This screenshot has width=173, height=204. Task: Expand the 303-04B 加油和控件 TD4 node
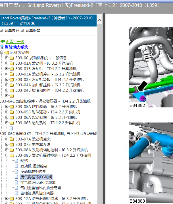[7, 90]
